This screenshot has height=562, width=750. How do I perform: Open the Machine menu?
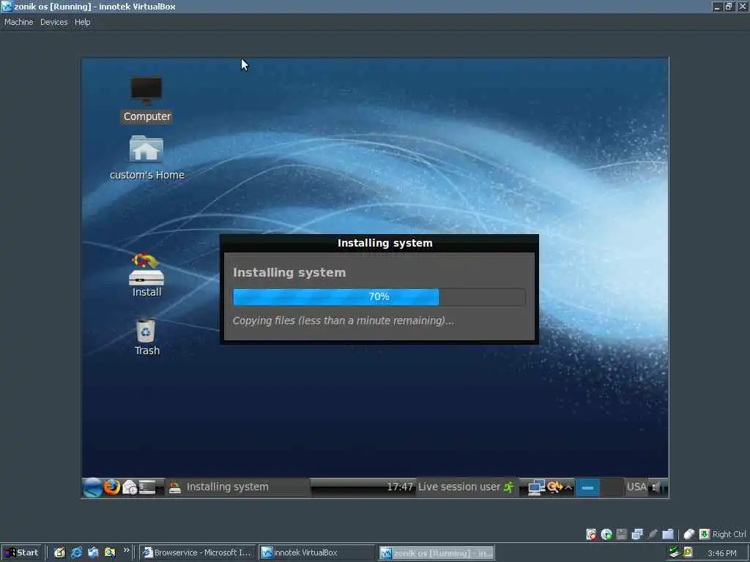coord(18,22)
